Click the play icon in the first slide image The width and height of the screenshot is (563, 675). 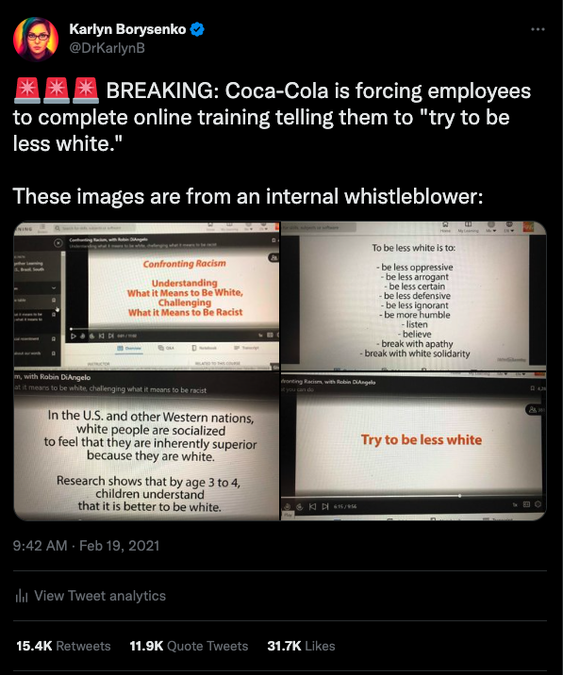74,336
